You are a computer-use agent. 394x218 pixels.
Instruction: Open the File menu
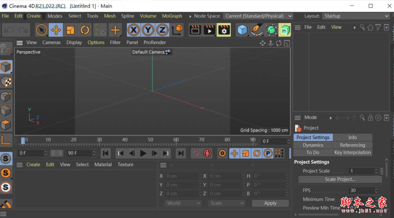coord(5,16)
